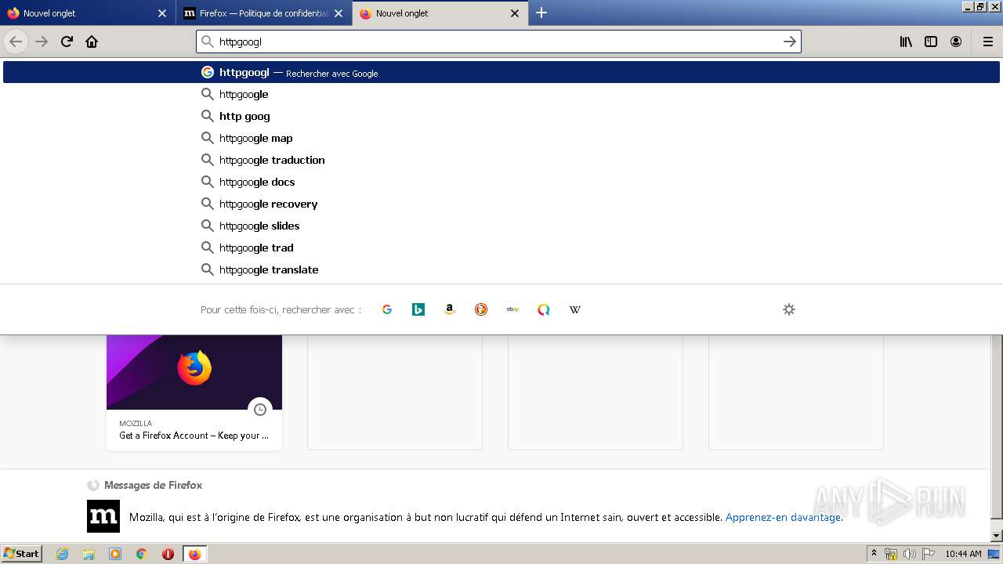Search this time with Bing icon
This screenshot has height=564, width=1003.
coord(418,309)
